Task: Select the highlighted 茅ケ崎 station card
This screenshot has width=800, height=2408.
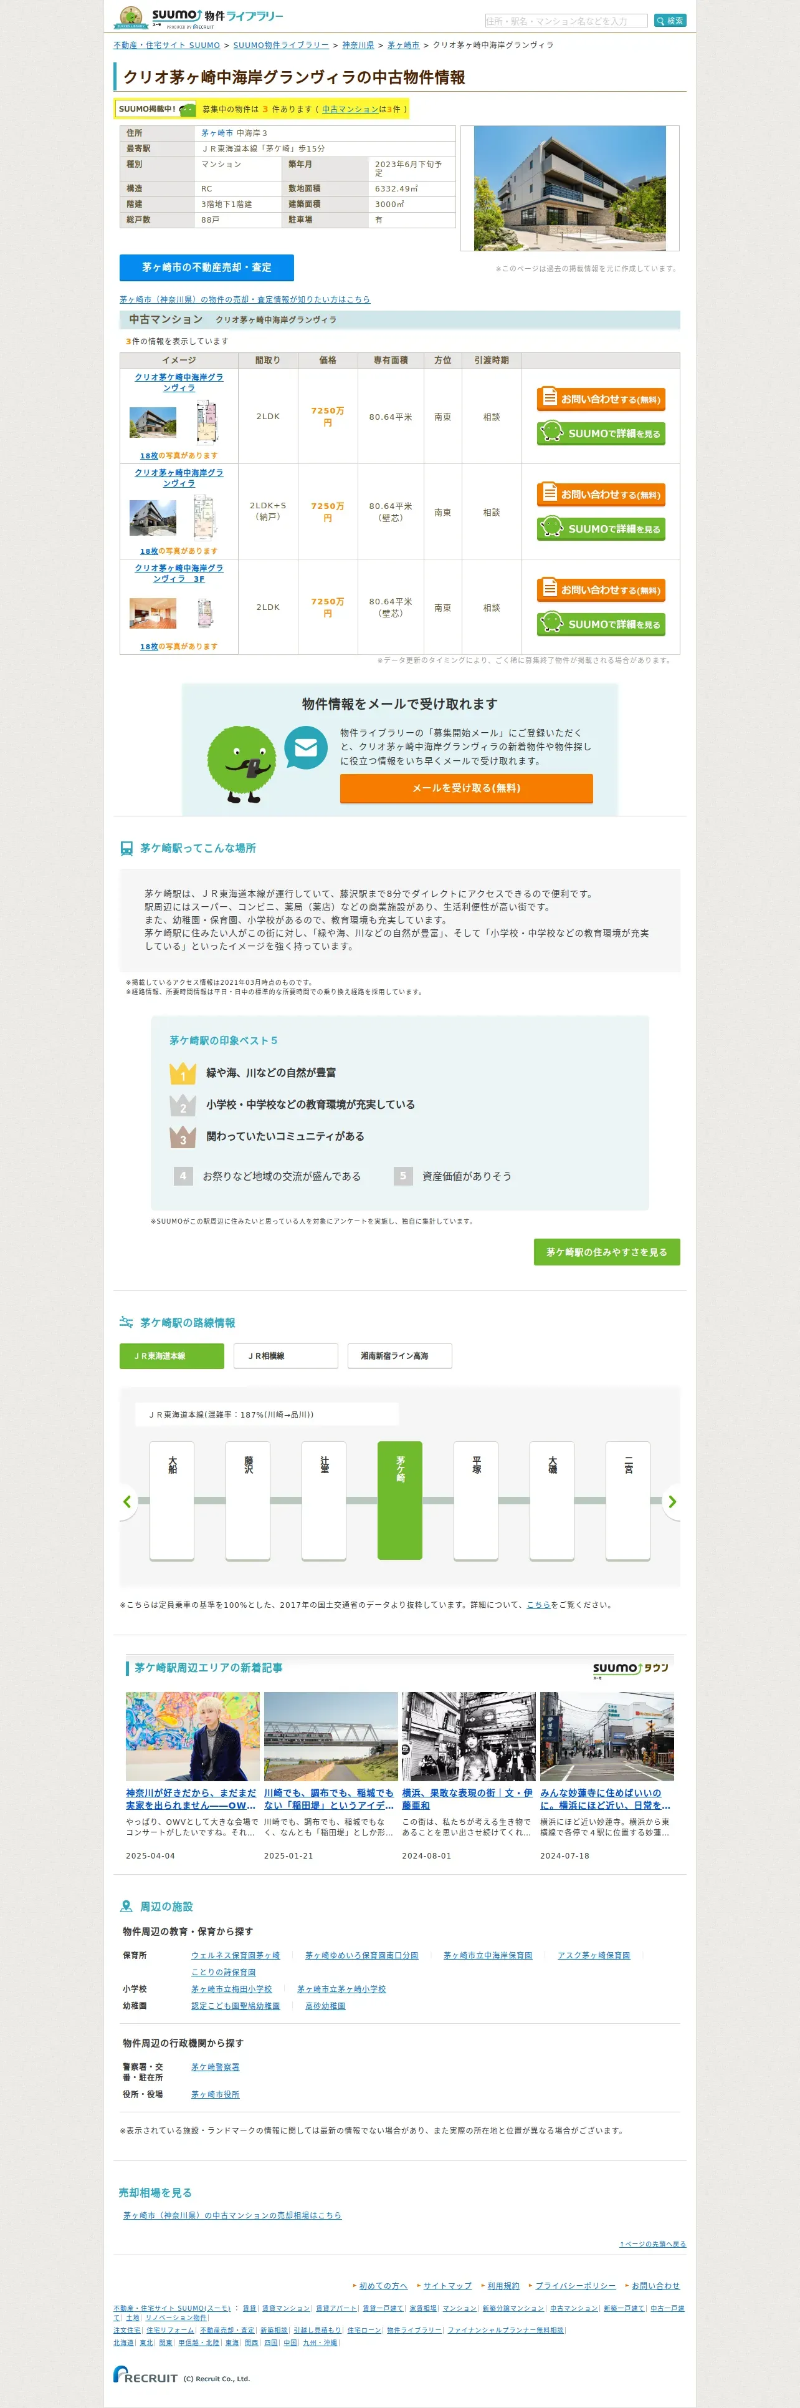Action: coord(399,1501)
